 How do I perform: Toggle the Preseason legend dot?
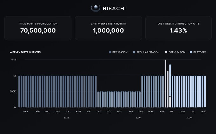coord(110,52)
